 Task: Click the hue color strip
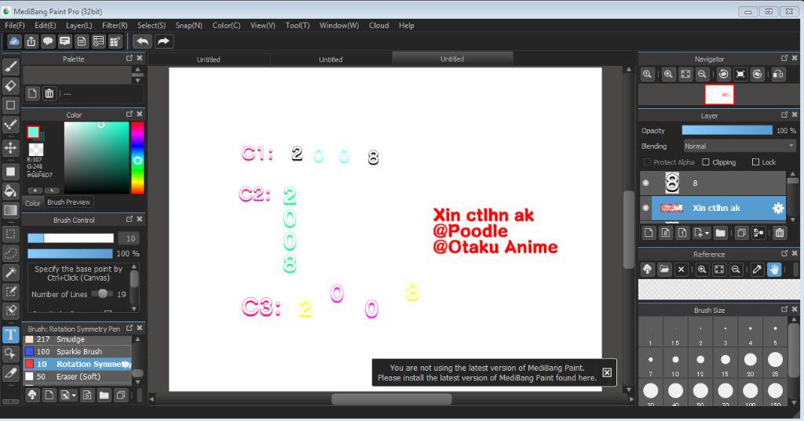coord(137,158)
